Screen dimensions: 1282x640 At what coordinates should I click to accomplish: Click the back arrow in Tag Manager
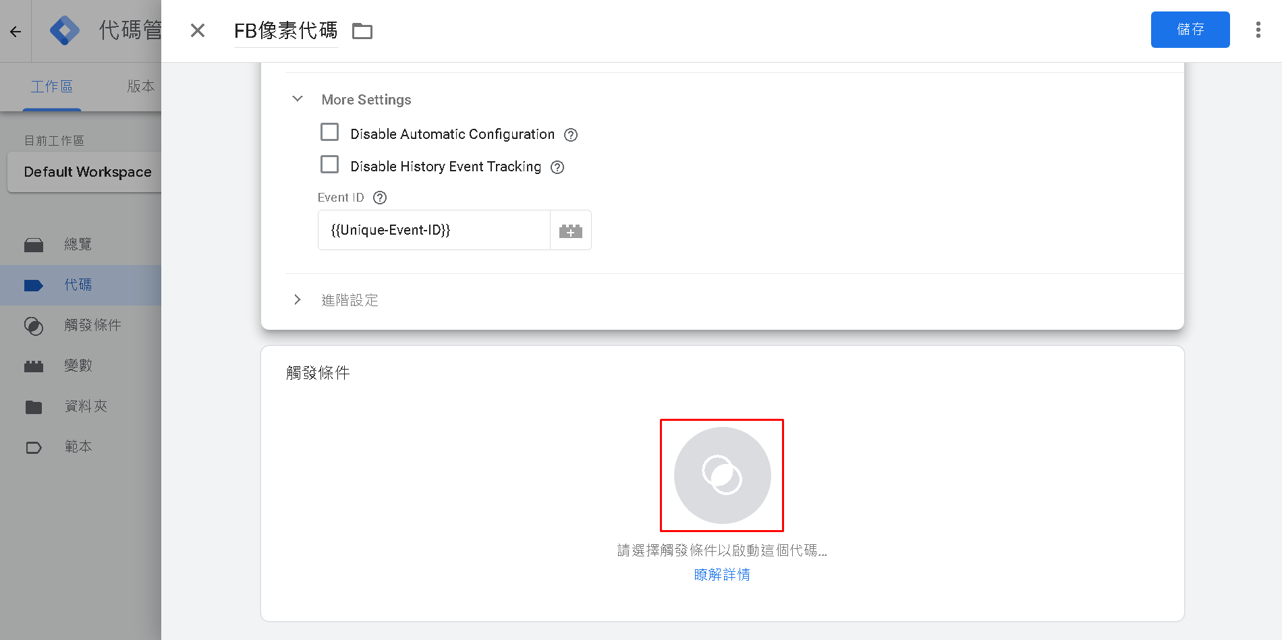(x=16, y=31)
